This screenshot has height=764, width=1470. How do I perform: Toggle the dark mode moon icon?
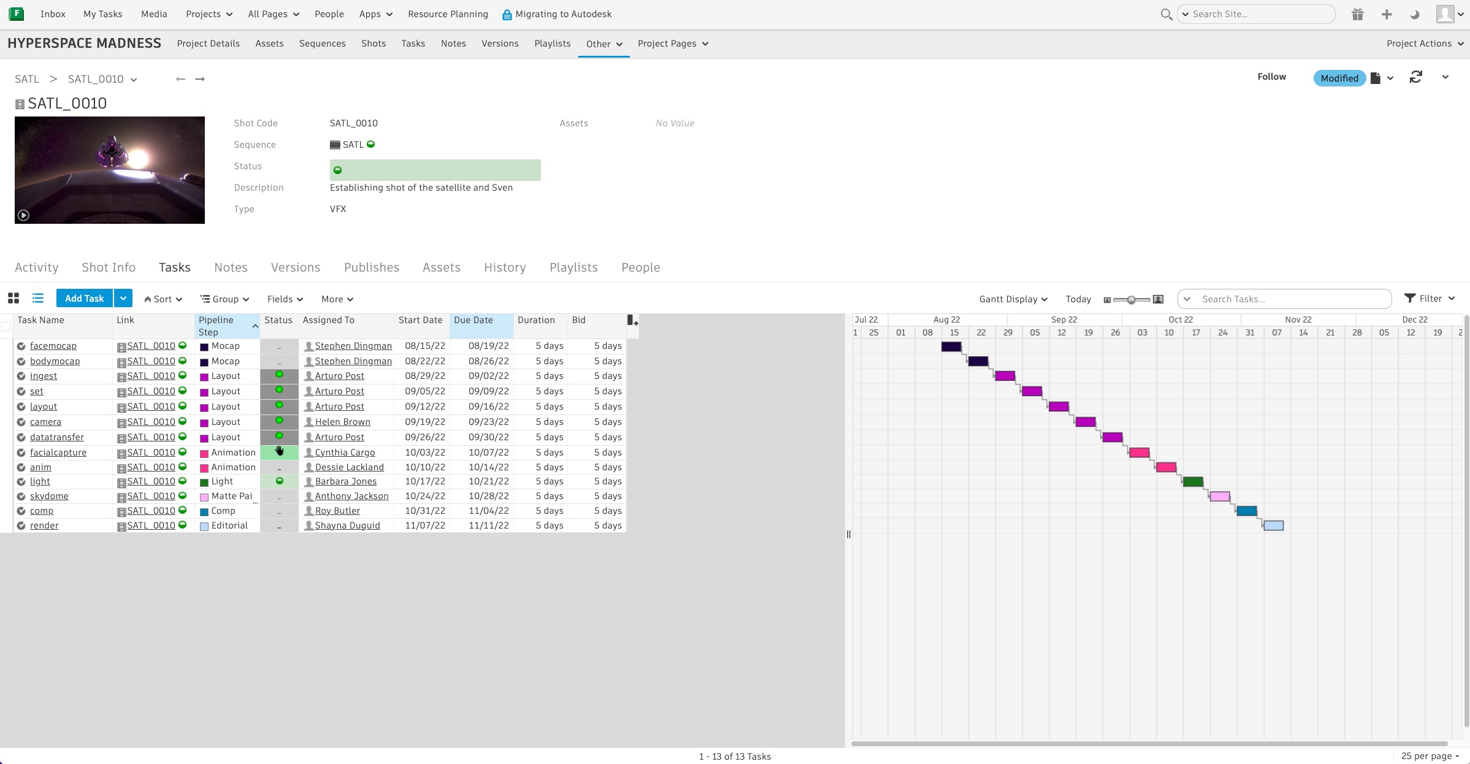(1415, 14)
